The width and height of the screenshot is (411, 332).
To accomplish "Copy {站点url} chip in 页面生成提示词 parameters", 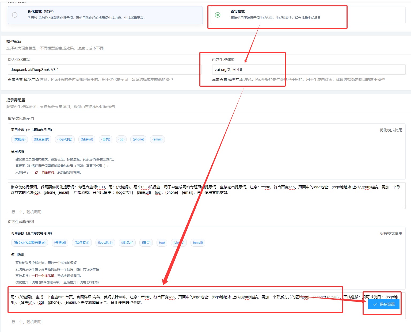I will [x=127, y=243].
